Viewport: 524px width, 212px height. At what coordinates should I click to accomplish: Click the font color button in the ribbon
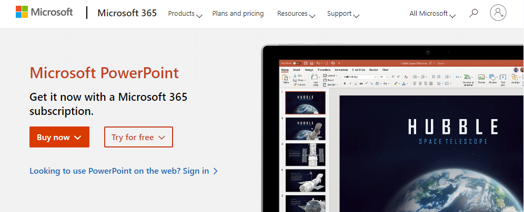pyautogui.click(x=404, y=83)
